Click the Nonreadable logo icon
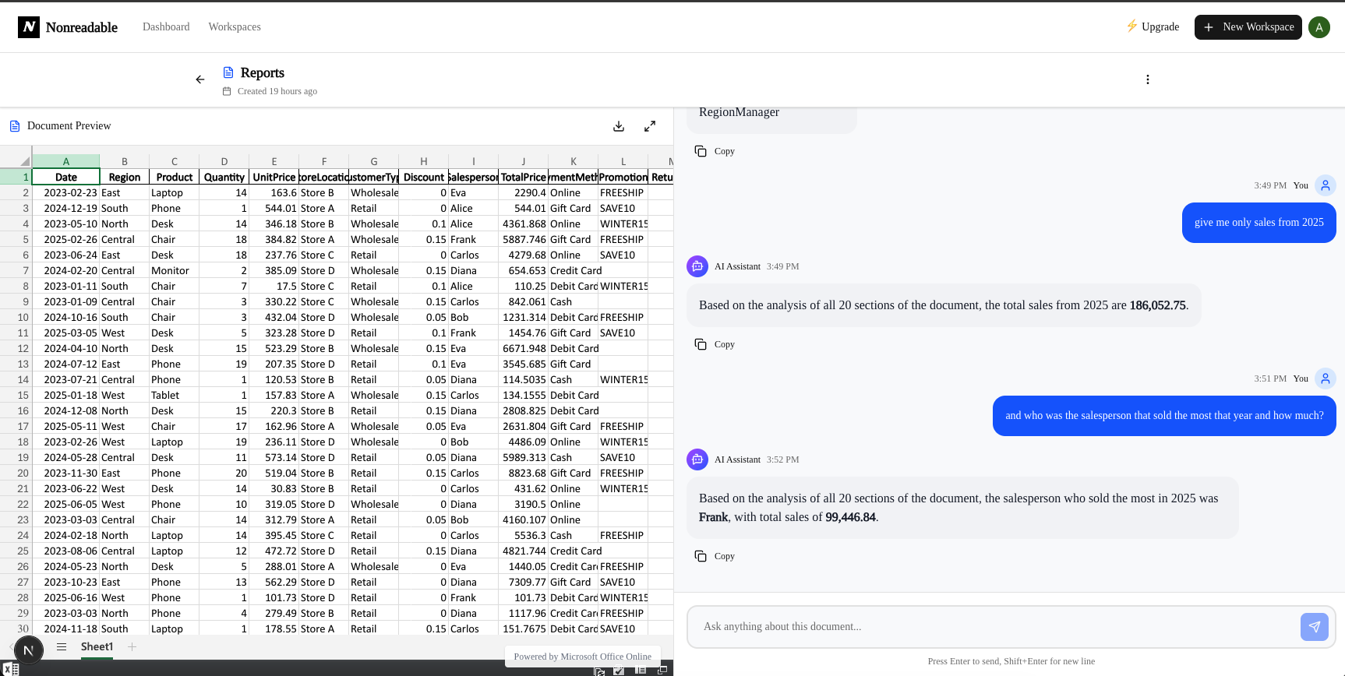 click(29, 27)
